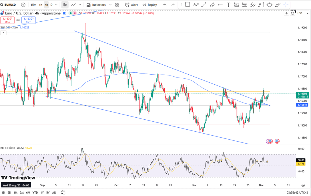The image size is (311, 196).
Task: Open the layout templates grid icon
Action: coord(117,5)
